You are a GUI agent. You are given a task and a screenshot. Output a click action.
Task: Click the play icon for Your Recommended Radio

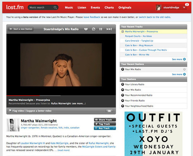tap(122, 95)
